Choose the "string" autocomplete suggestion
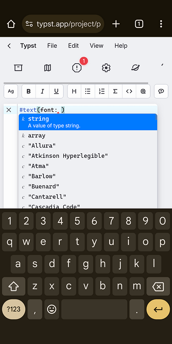 tap(88, 122)
